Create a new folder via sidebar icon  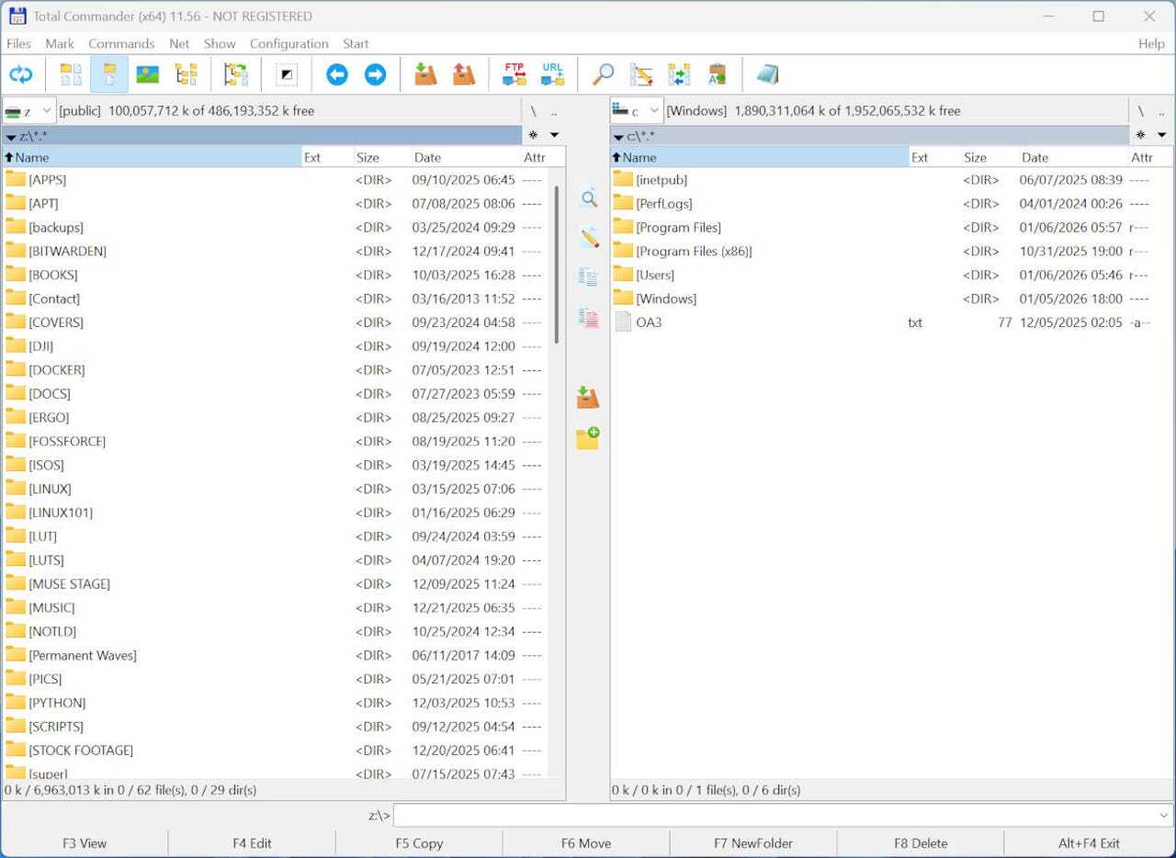pyautogui.click(x=588, y=438)
